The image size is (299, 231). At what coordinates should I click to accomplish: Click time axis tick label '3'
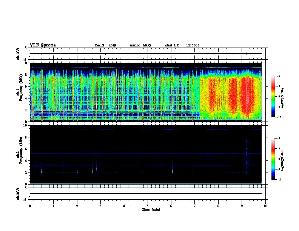tap(100, 206)
